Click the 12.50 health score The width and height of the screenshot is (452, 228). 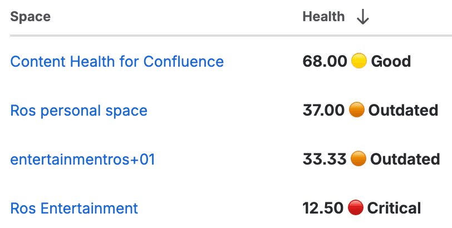[x=323, y=209]
